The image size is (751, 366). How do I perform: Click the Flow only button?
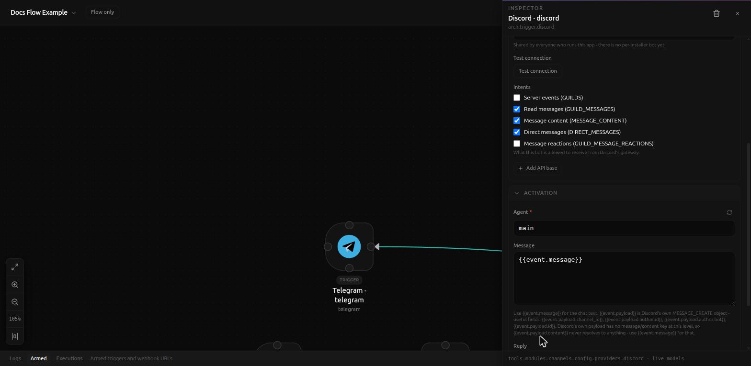click(102, 12)
